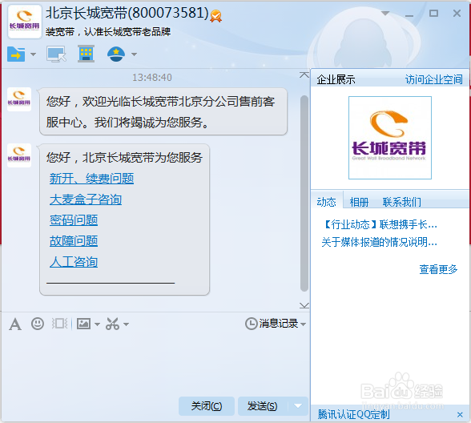Expand the send options arrow beside 发送
471x423 pixels.
[298, 406]
